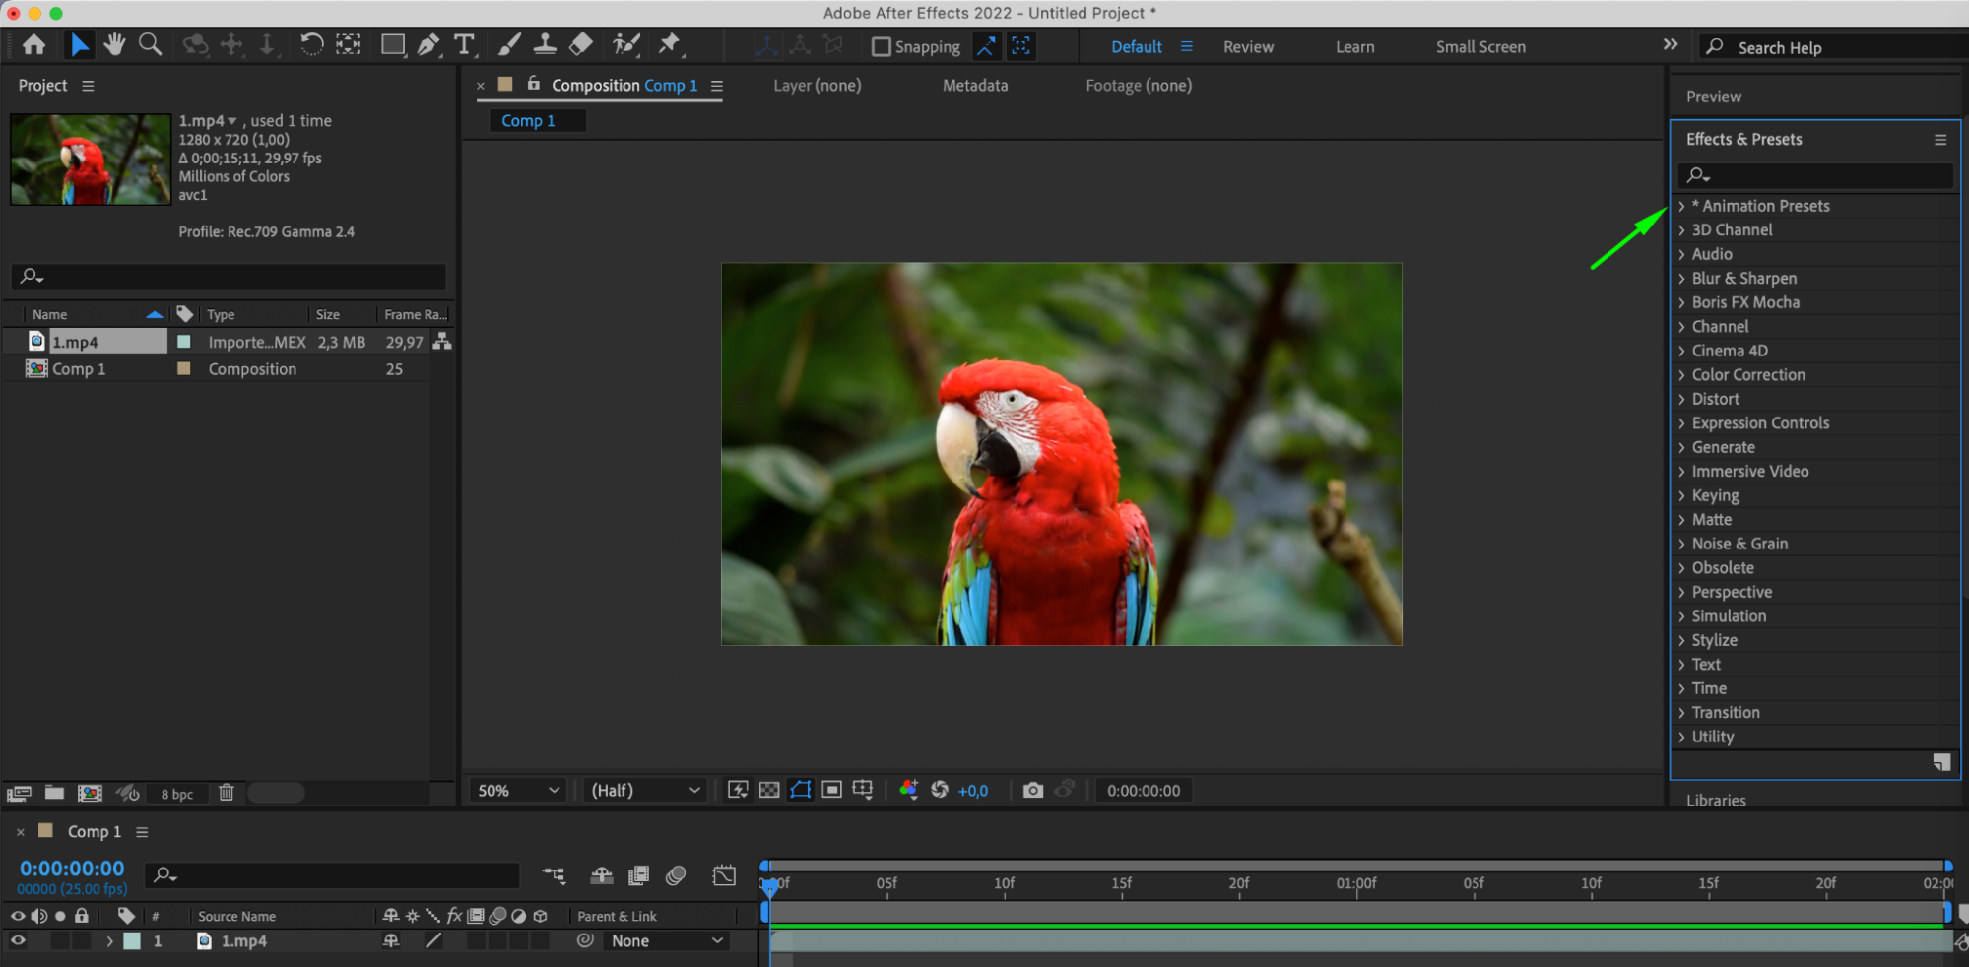Toggle the composition lock icon

(x=533, y=85)
